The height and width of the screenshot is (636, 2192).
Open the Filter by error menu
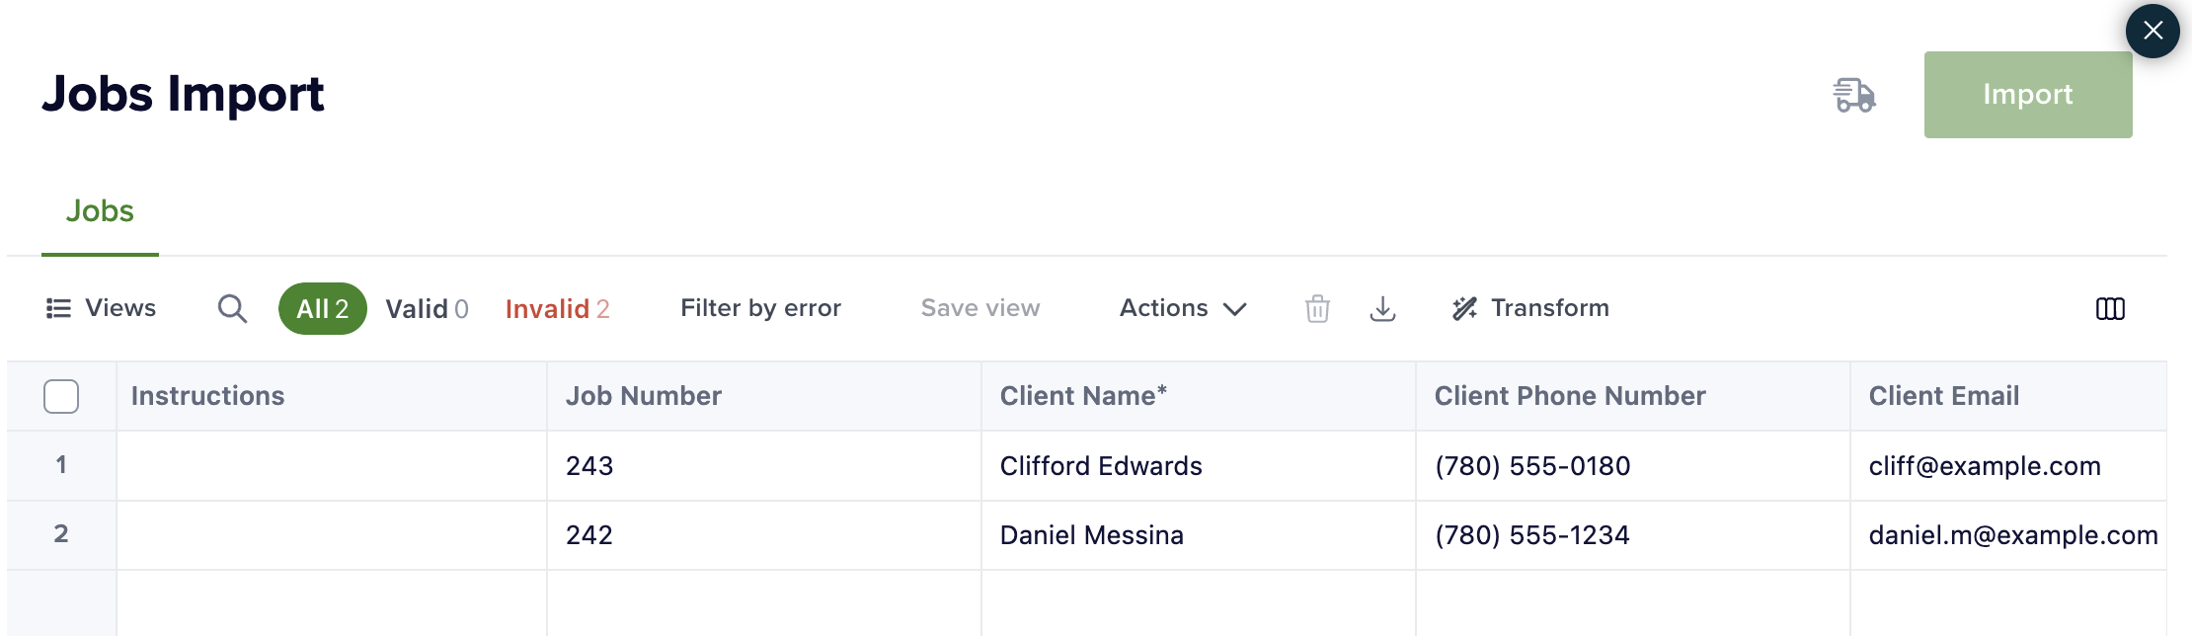(760, 309)
